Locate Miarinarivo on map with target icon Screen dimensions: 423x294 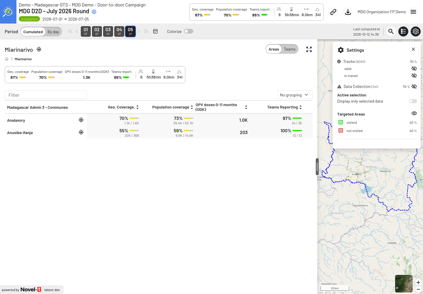[39, 49]
